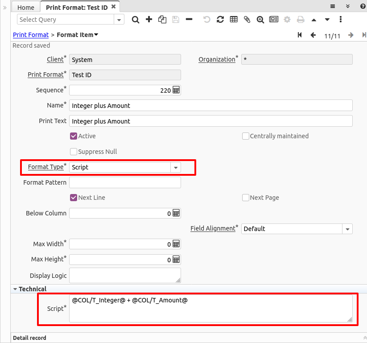Open the Select Query combo box
Viewport: 367px width, 343px height.
tap(119, 20)
